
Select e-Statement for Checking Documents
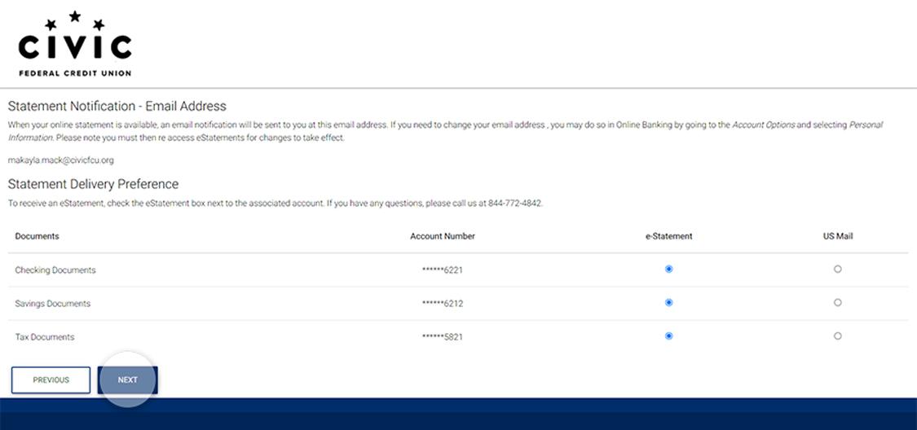pos(668,270)
